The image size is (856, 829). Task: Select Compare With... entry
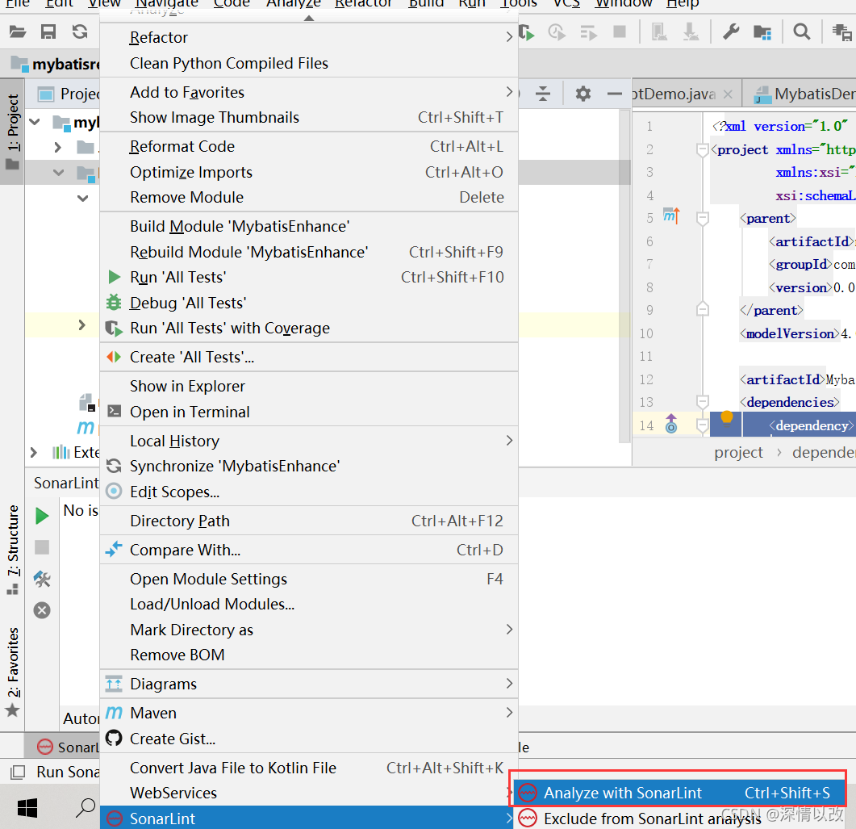[309, 550]
